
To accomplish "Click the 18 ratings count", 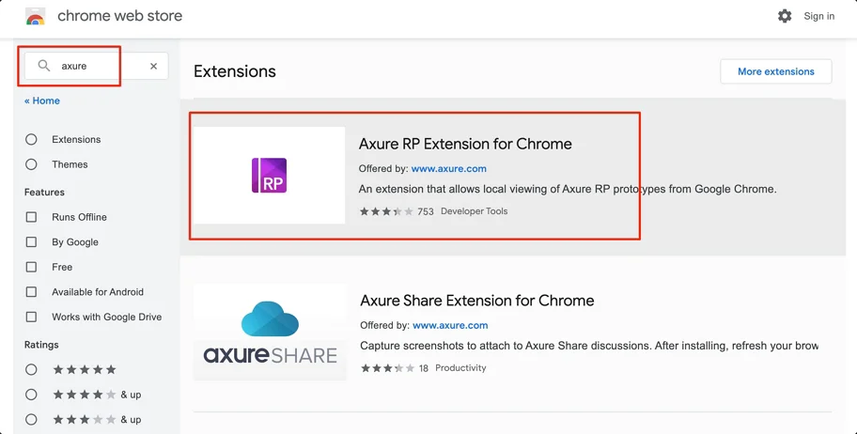I will tap(424, 368).
